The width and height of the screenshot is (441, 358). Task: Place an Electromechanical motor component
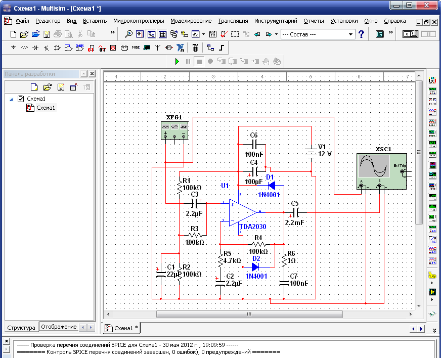click(x=169, y=48)
